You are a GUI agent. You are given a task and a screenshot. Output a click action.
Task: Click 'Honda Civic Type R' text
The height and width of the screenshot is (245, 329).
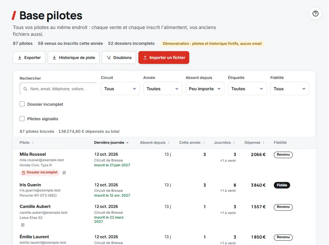pyautogui.click(x=36, y=165)
